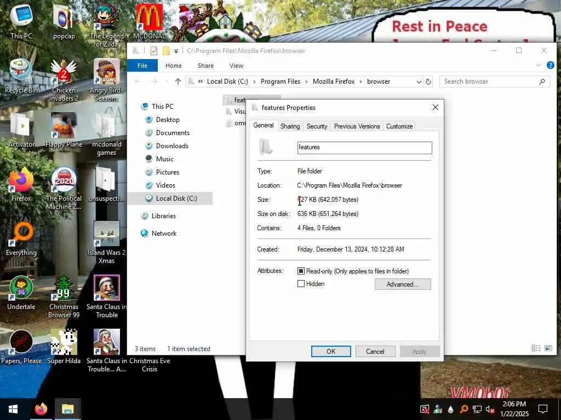Select Downloads in the navigation pane
The image size is (561, 420).
click(171, 145)
